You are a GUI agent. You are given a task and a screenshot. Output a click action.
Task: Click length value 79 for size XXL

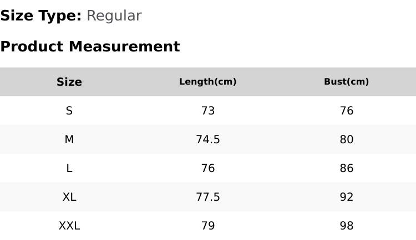click(208, 226)
